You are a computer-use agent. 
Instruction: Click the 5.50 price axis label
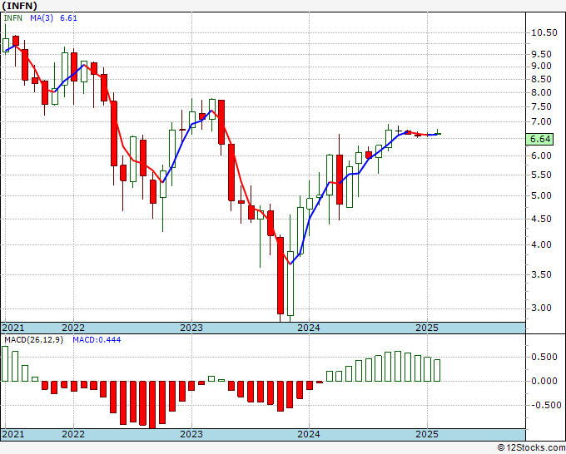(541, 175)
